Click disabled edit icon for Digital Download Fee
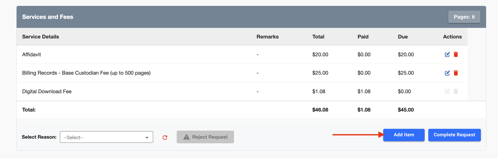 tap(447, 91)
